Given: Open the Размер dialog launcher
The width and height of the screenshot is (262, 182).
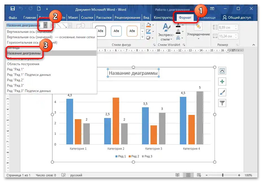Looking at the screenshot, I should click(x=237, y=45).
